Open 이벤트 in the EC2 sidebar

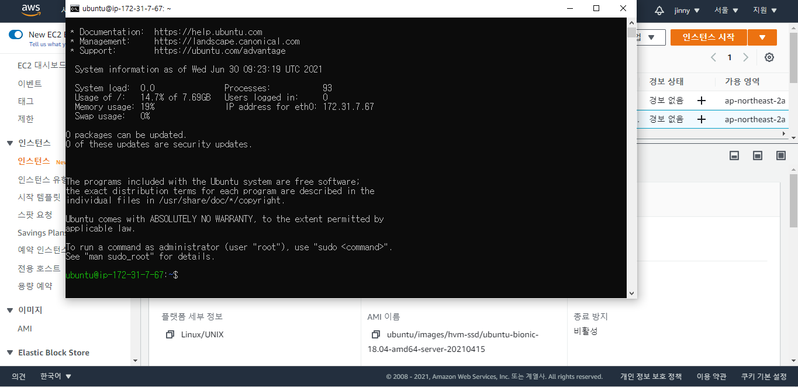pyautogui.click(x=30, y=84)
